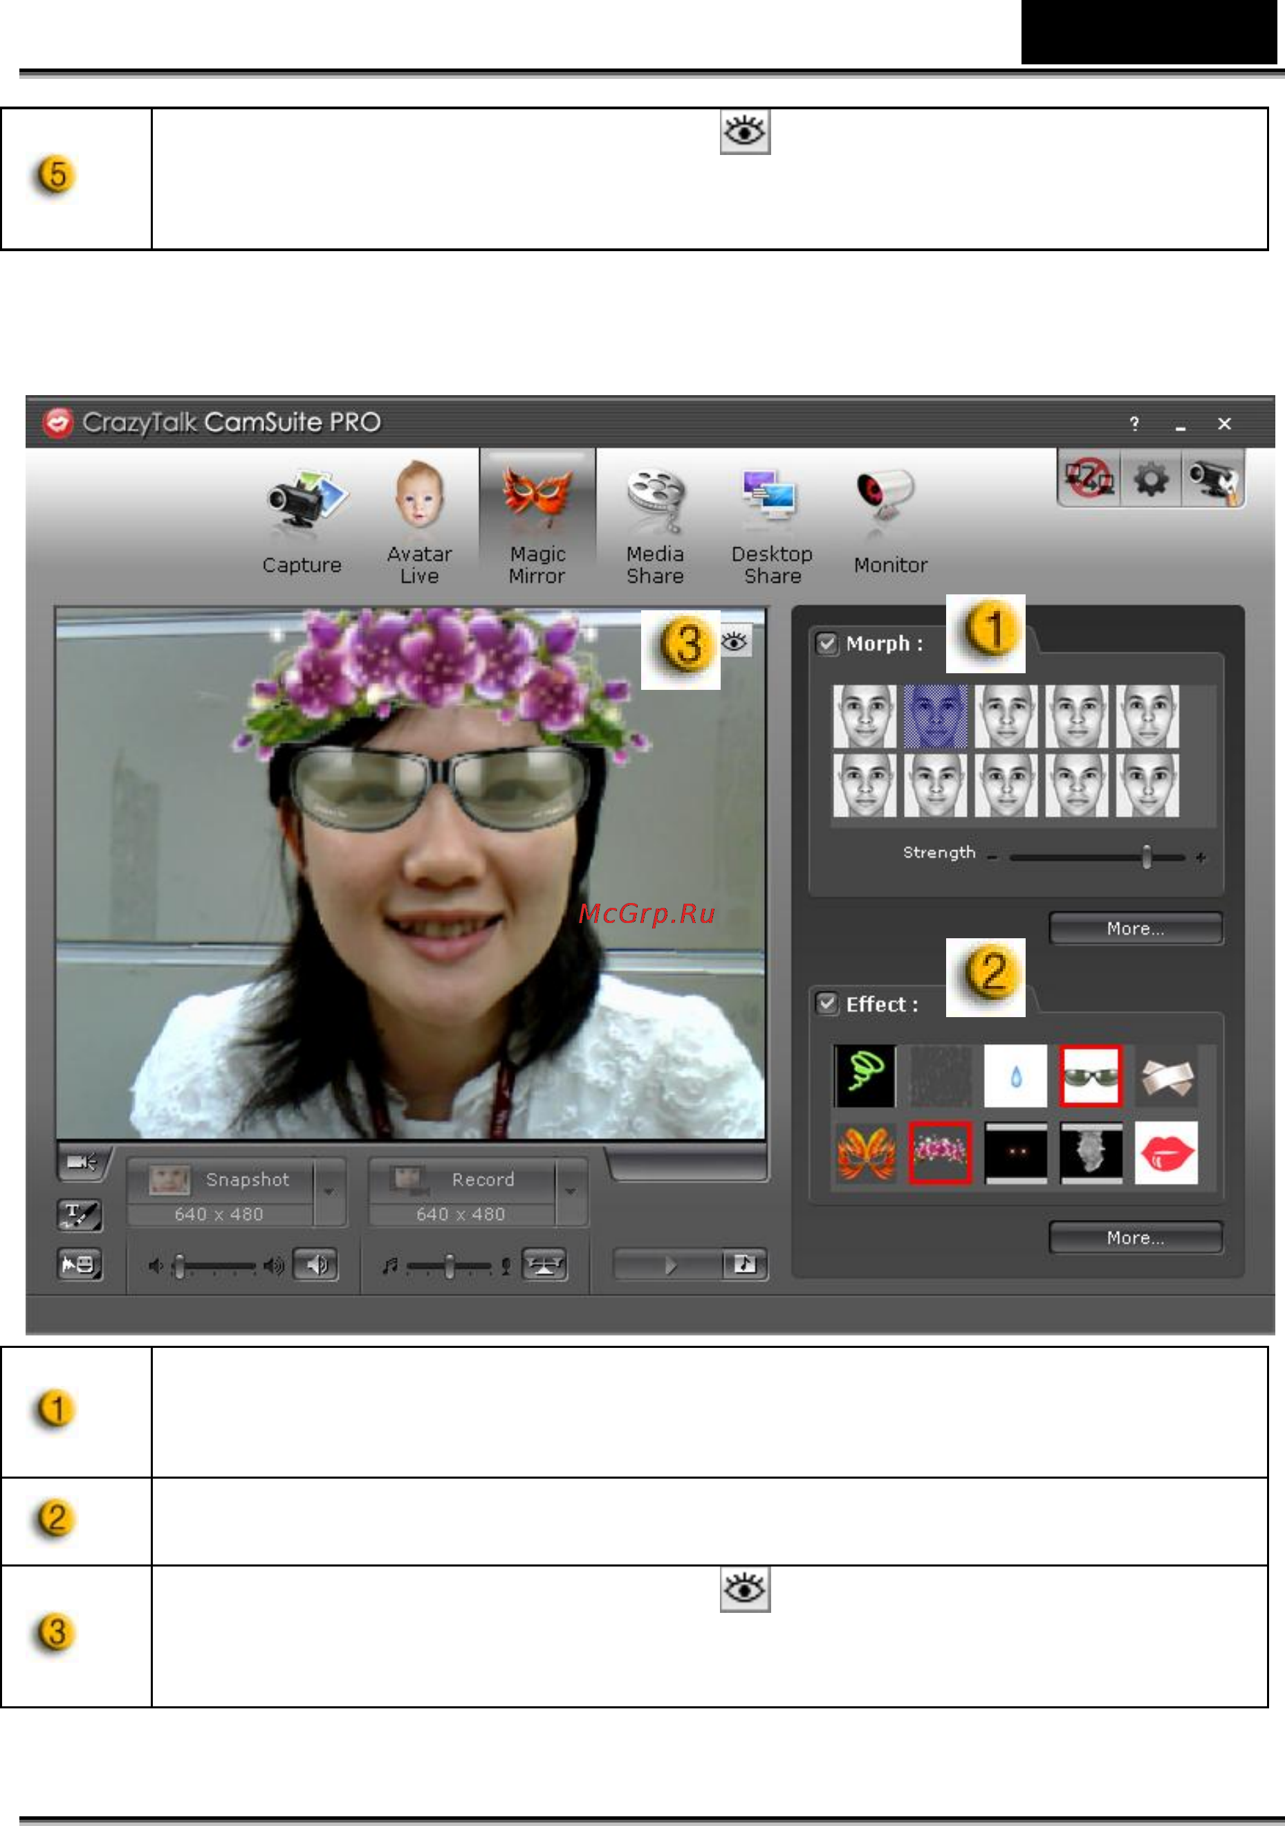Image resolution: width=1285 pixels, height=1826 pixels.
Task: Apply the water drop effect
Action: click(1015, 1076)
